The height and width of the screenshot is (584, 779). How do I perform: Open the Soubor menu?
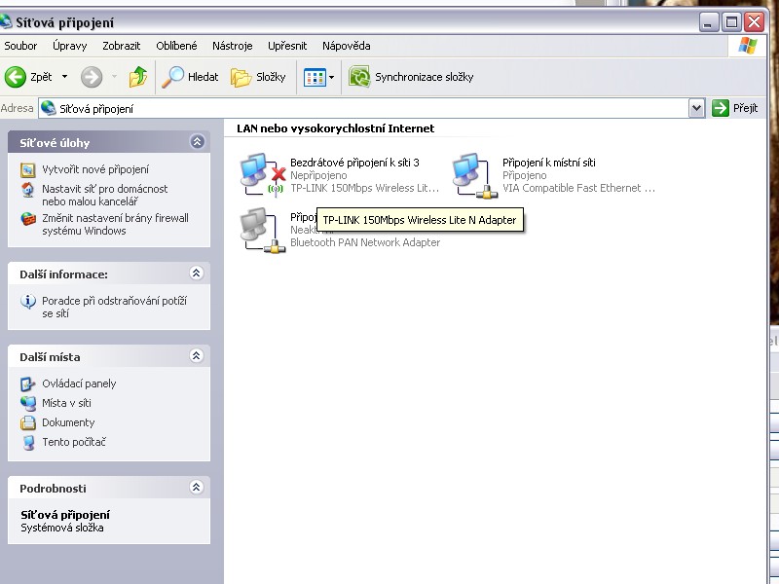coord(20,46)
